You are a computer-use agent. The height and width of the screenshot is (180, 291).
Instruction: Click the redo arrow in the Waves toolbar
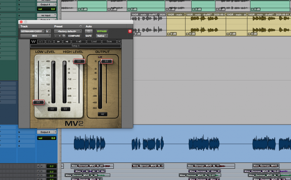50,41
